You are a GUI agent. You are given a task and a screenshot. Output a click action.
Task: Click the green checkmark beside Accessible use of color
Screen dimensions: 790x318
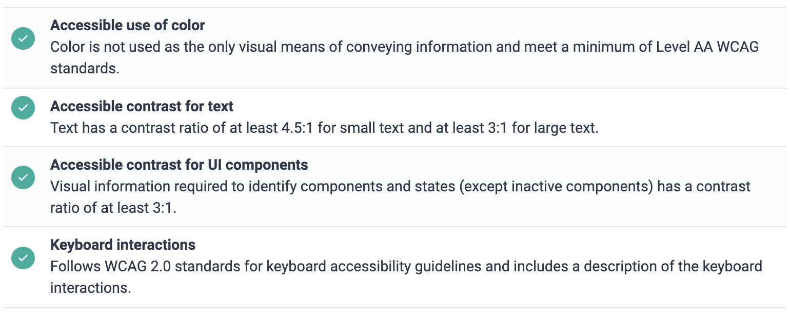click(x=23, y=39)
